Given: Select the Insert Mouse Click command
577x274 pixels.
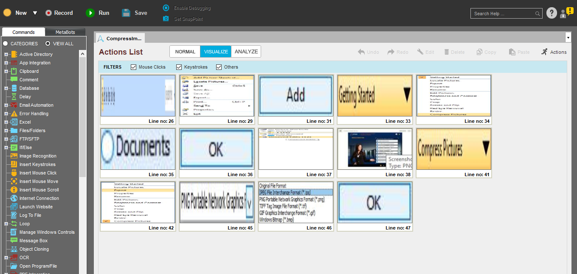Looking at the screenshot, I should click(38, 173).
